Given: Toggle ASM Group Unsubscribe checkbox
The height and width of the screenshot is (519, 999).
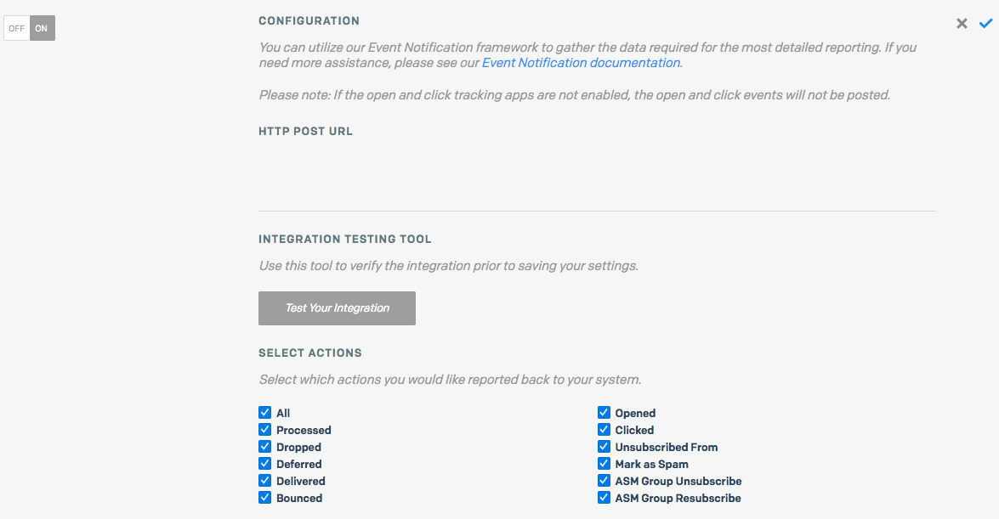Looking at the screenshot, I should coord(604,481).
